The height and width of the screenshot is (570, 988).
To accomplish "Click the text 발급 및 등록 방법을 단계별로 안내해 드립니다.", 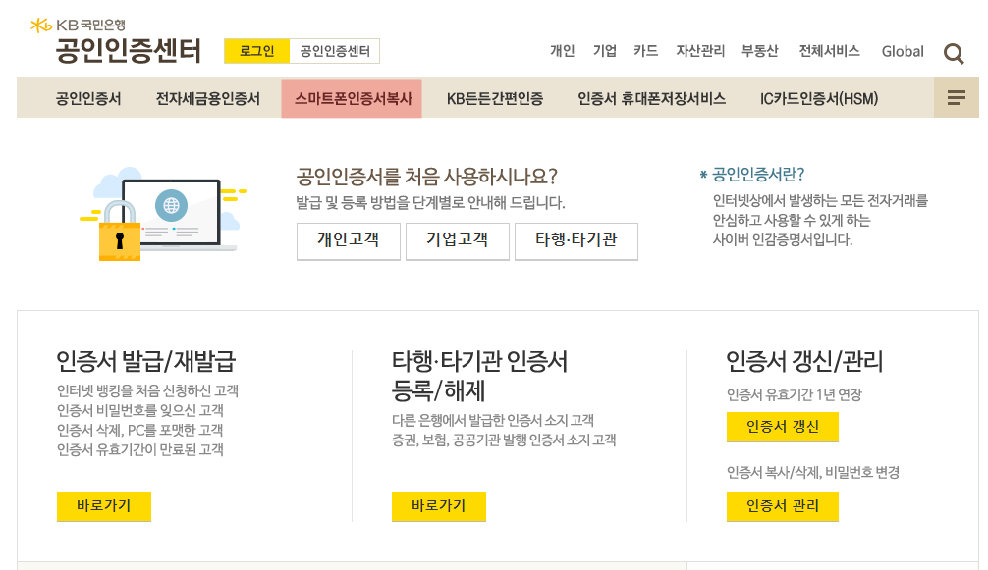I will pyautogui.click(x=430, y=202).
